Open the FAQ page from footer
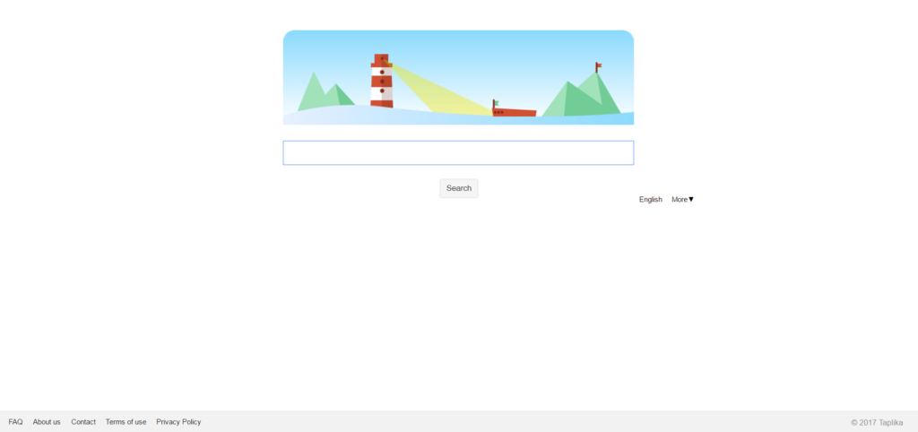The image size is (918, 432). 16,422
